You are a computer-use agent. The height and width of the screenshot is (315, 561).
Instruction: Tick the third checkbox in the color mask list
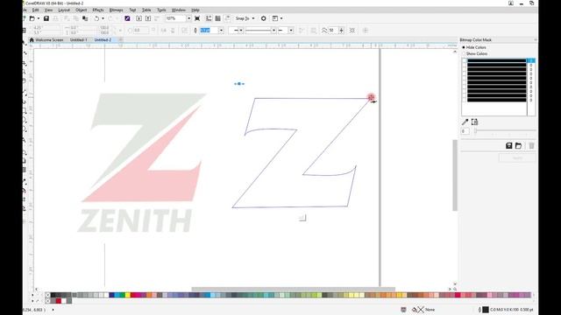coord(465,69)
